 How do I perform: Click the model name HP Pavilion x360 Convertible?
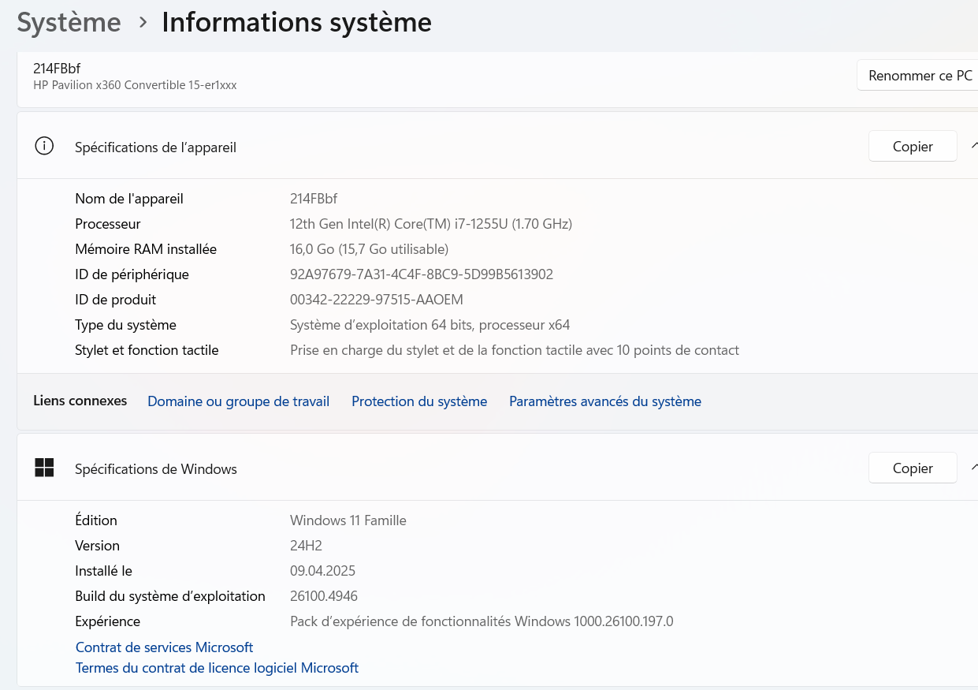pos(135,84)
